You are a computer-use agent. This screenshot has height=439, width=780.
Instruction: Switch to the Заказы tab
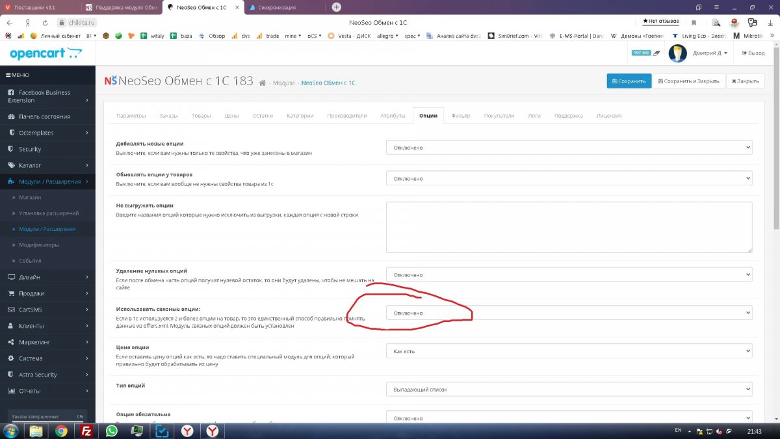click(x=168, y=116)
